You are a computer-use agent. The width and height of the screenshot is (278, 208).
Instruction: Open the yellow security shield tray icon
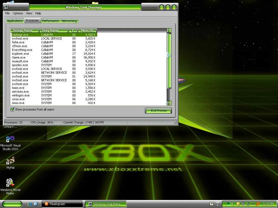238,204
